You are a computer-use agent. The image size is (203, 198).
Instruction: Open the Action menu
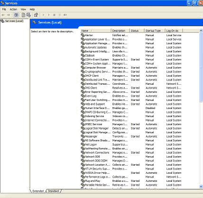point(13,10)
